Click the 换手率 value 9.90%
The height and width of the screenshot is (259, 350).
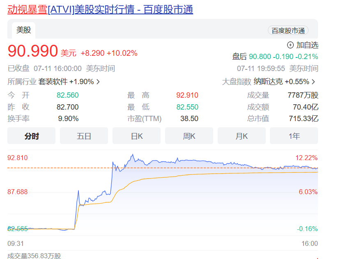[x=68, y=119]
